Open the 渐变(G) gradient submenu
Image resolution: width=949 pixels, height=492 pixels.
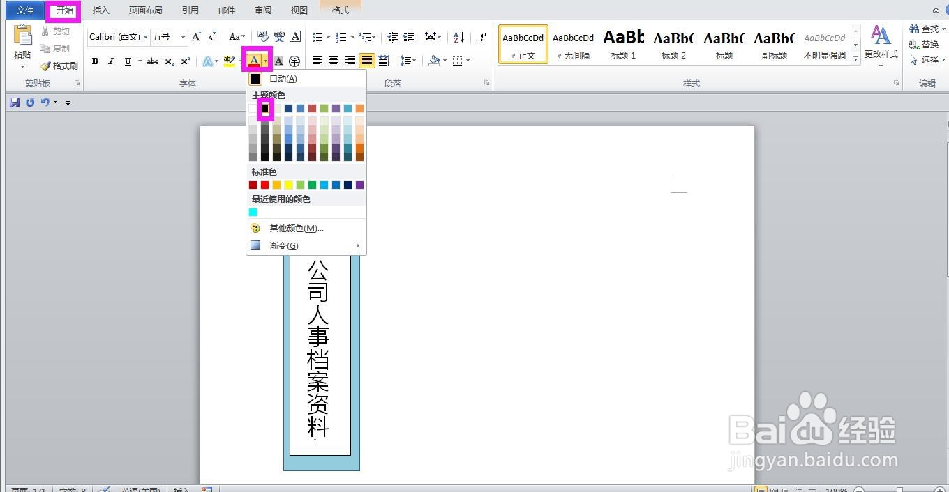click(x=283, y=245)
